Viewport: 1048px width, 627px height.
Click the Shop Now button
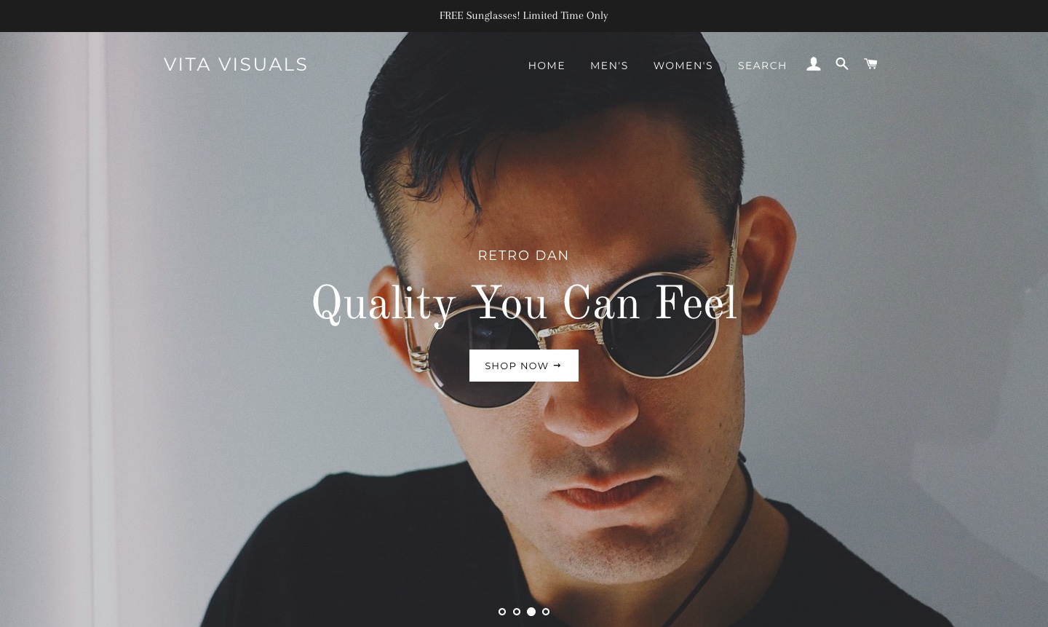(524, 366)
